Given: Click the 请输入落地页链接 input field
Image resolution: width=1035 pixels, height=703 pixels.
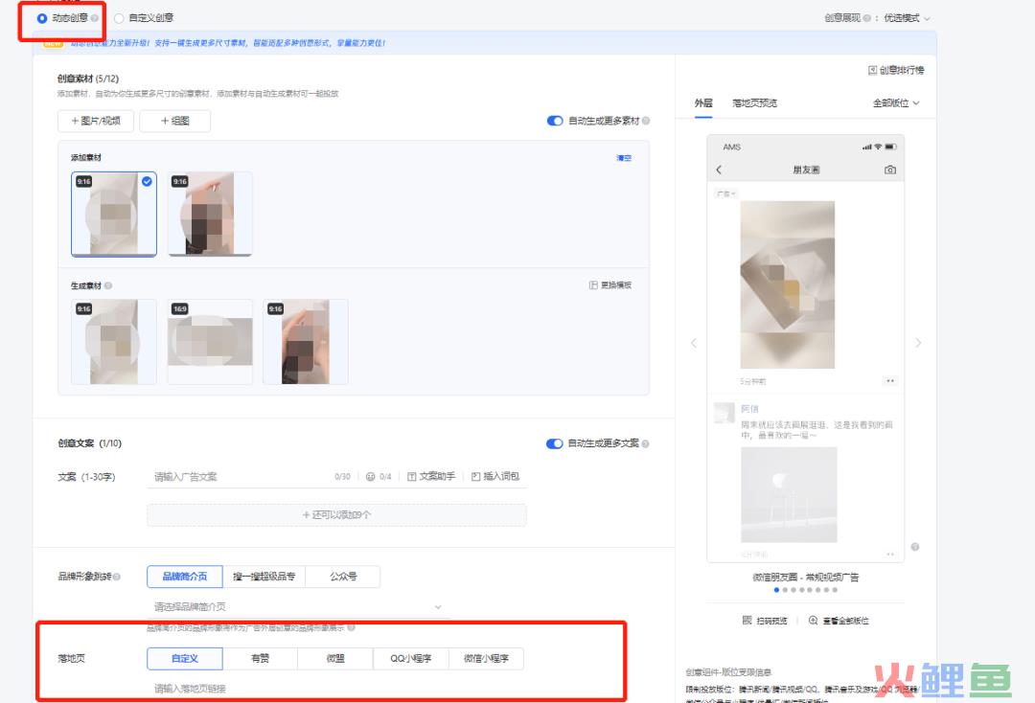Looking at the screenshot, I should [335, 688].
